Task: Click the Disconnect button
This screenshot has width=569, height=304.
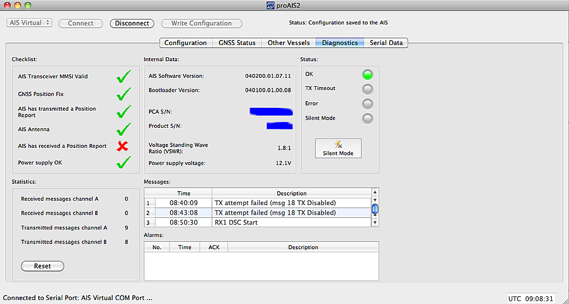Action: point(132,23)
